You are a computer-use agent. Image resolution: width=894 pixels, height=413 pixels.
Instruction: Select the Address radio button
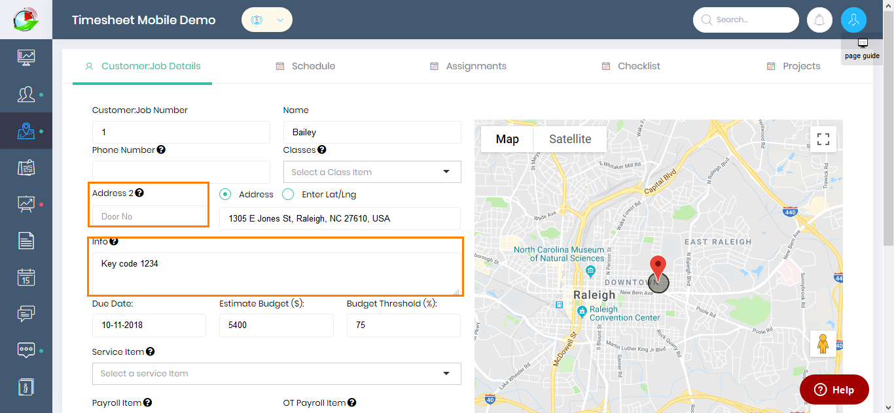point(224,194)
